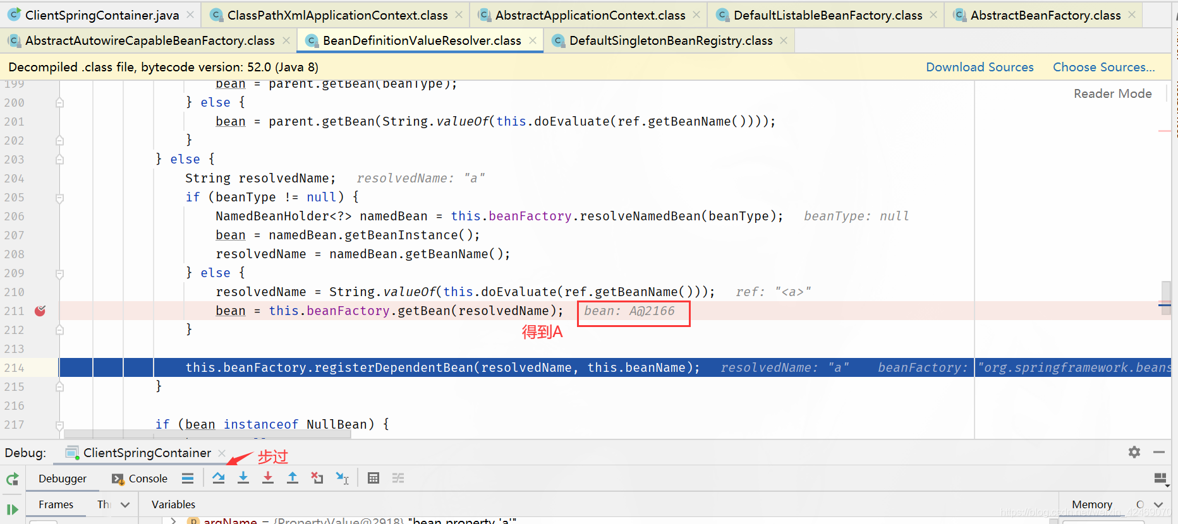Image resolution: width=1178 pixels, height=524 pixels.
Task: Click the Step Out icon
Action: coord(293,478)
